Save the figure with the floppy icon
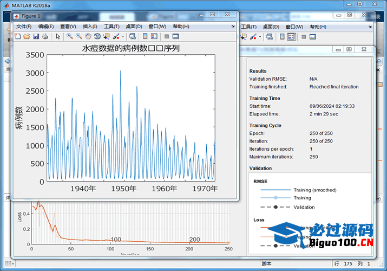Screen dimensions: 387x271 36,36
